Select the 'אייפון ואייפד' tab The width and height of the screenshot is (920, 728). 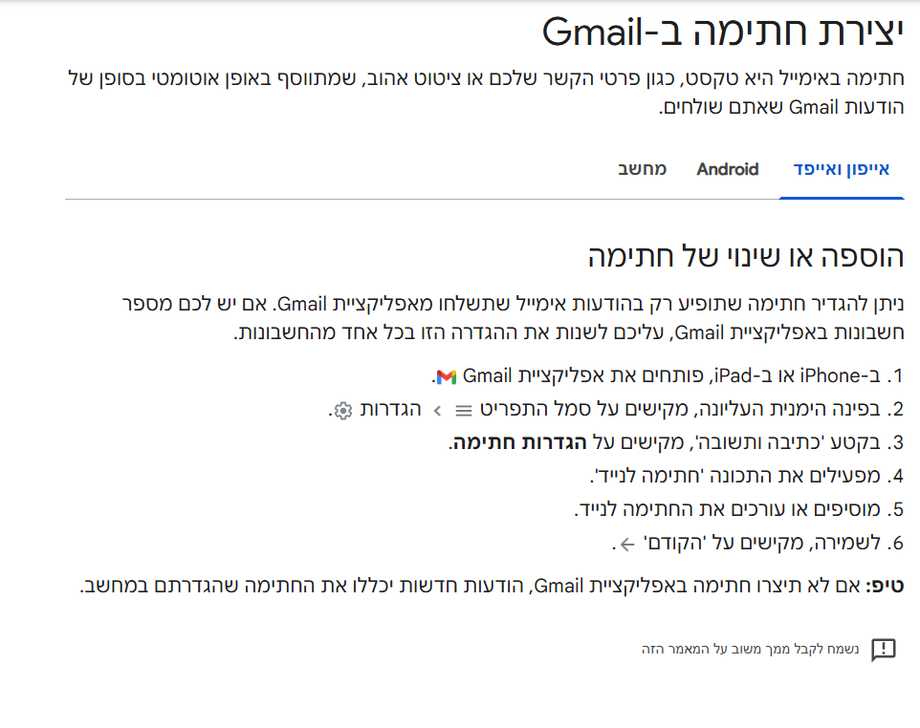click(x=842, y=169)
